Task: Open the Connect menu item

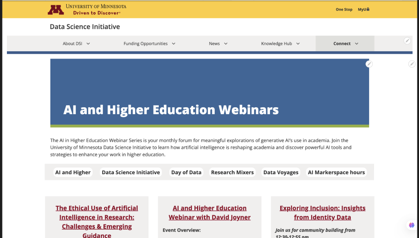Action: (342, 43)
